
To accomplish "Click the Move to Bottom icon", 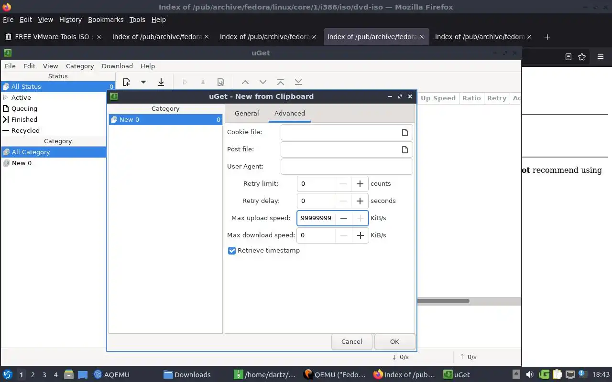I will (298, 82).
